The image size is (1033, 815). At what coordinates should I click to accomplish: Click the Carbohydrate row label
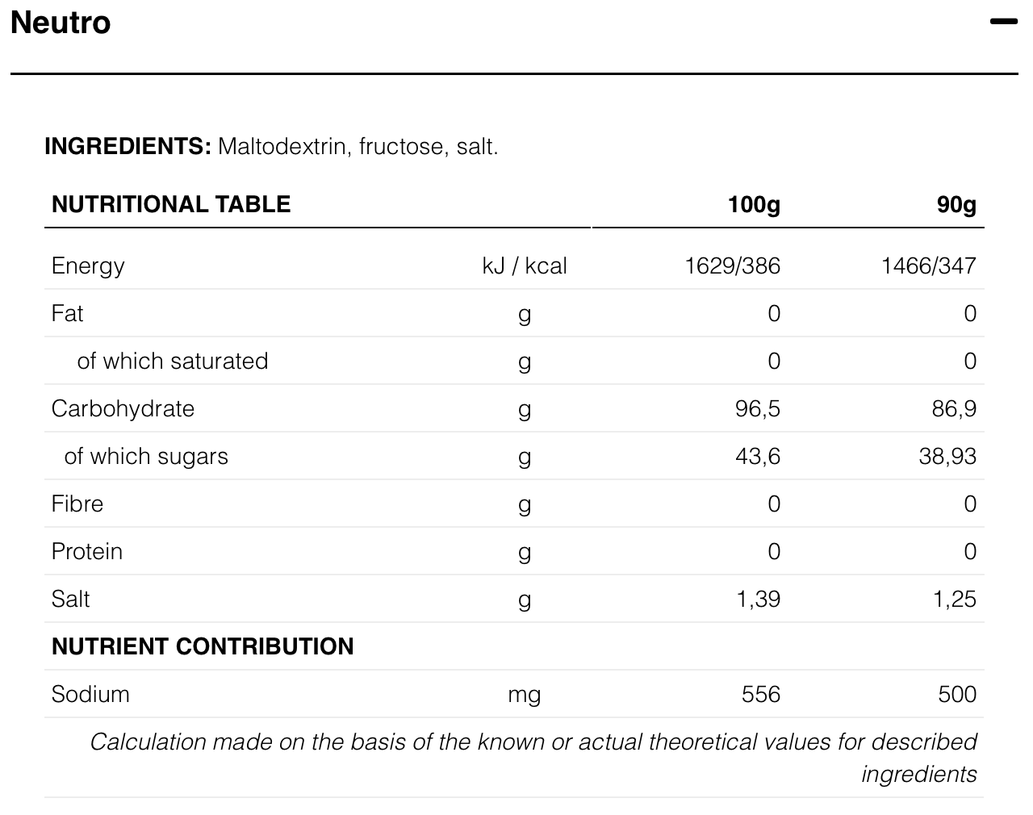(x=123, y=408)
